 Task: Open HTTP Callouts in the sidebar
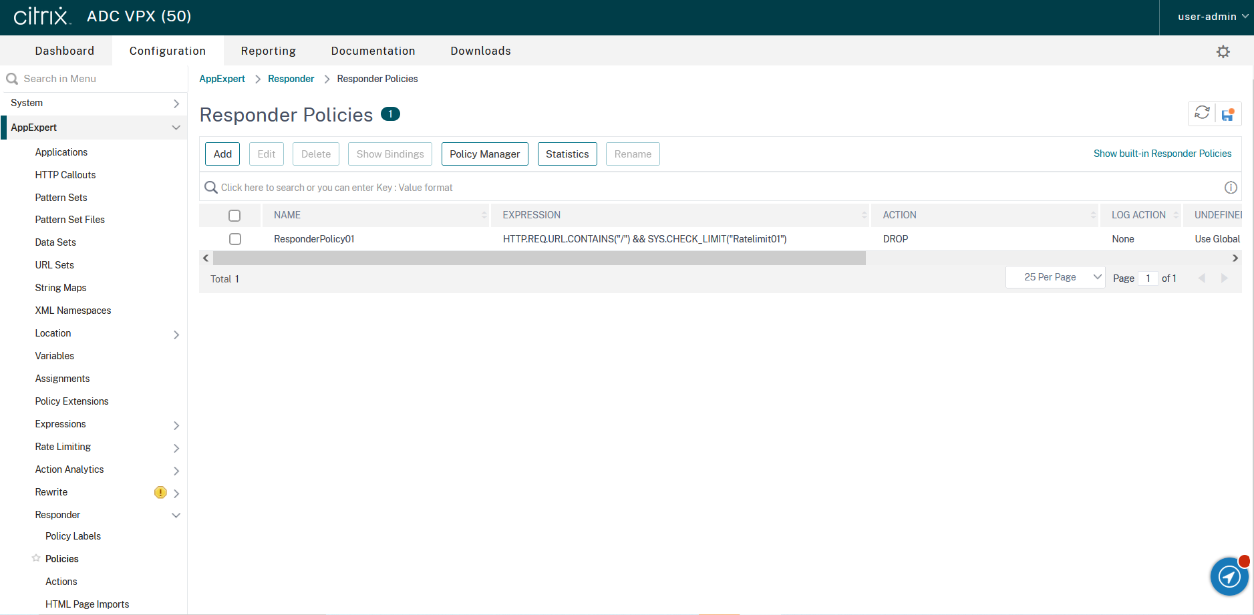(65, 175)
